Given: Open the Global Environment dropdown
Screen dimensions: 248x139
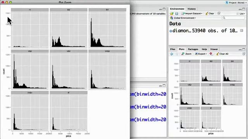Looking at the screenshot, I should [x=183, y=18].
